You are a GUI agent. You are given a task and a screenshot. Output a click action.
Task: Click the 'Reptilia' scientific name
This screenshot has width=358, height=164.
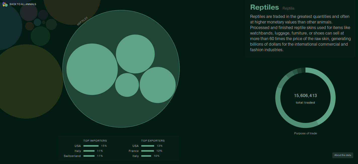pyautogui.click(x=288, y=8)
